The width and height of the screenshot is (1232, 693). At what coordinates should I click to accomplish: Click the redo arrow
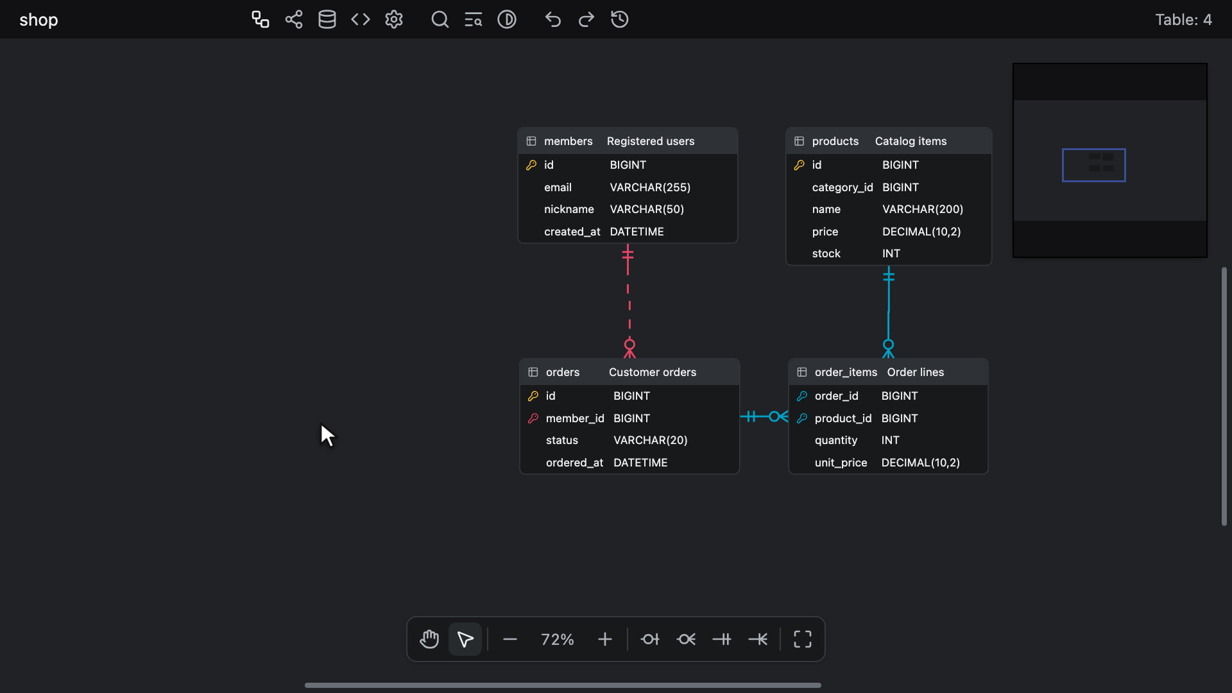point(586,19)
